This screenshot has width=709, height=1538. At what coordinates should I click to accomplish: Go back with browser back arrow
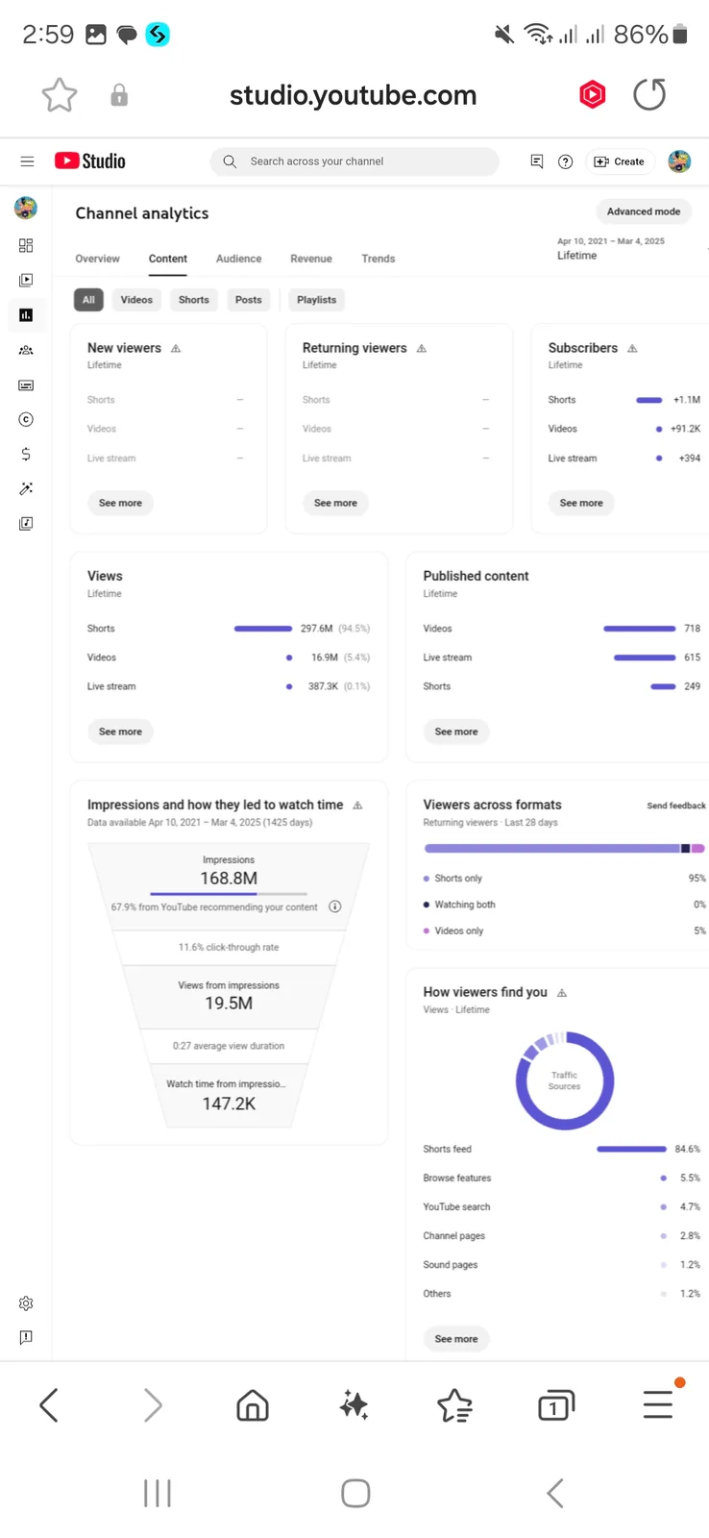coord(49,1405)
